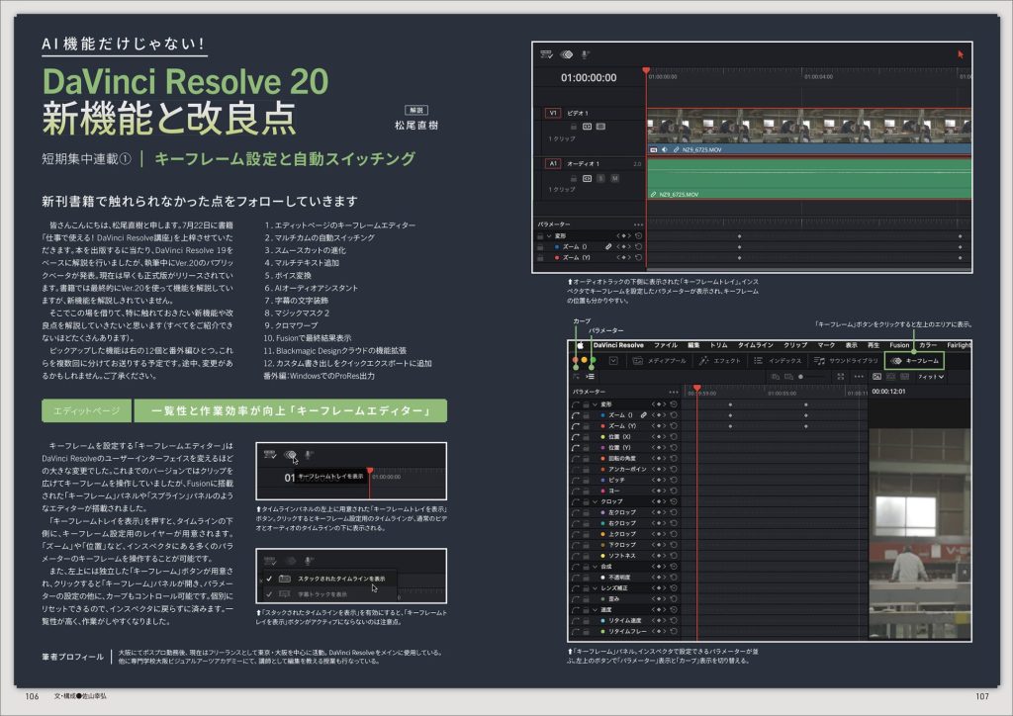Open the Fusion menu
This screenshot has height=716, width=1013.
click(x=899, y=345)
